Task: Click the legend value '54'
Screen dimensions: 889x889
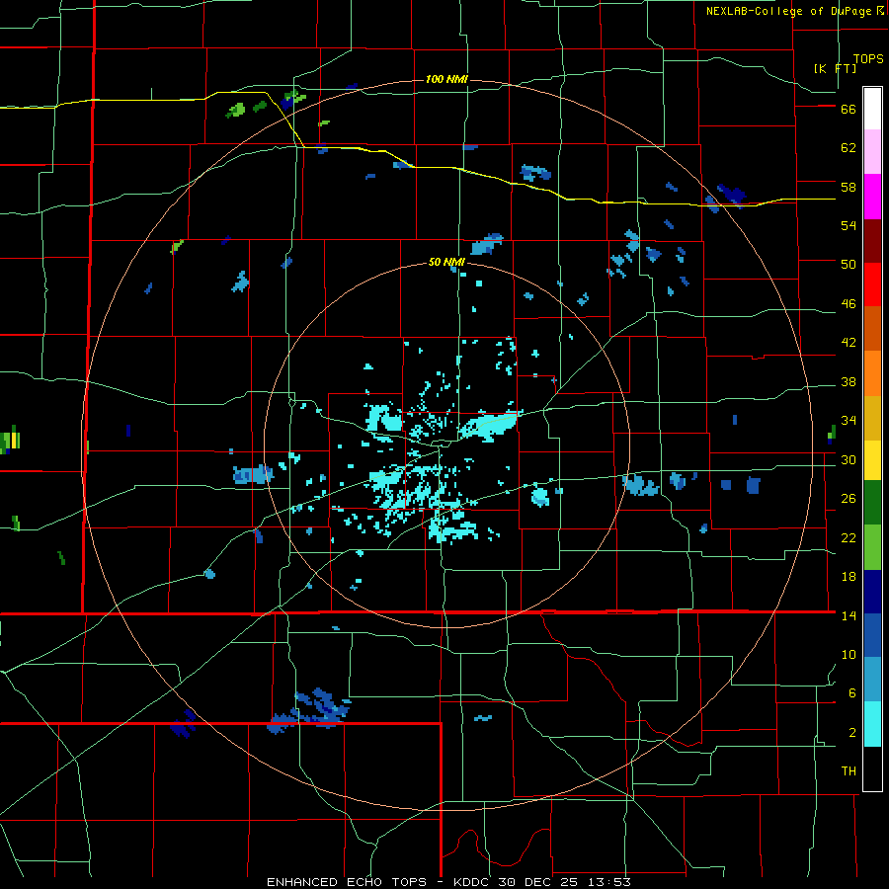Action: [849, 225]
